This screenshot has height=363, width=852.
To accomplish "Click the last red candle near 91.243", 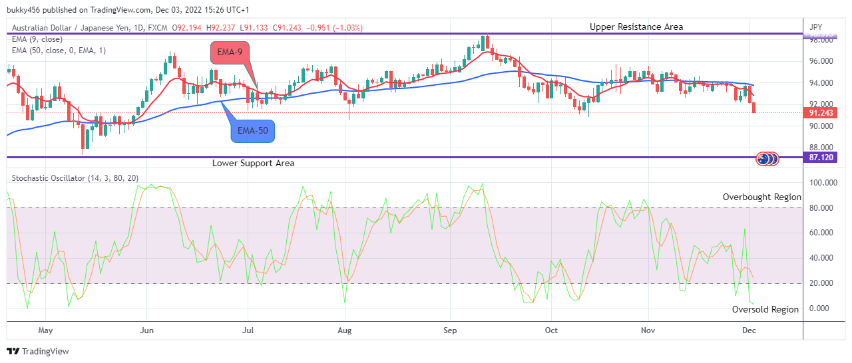I will click(753, 108).
